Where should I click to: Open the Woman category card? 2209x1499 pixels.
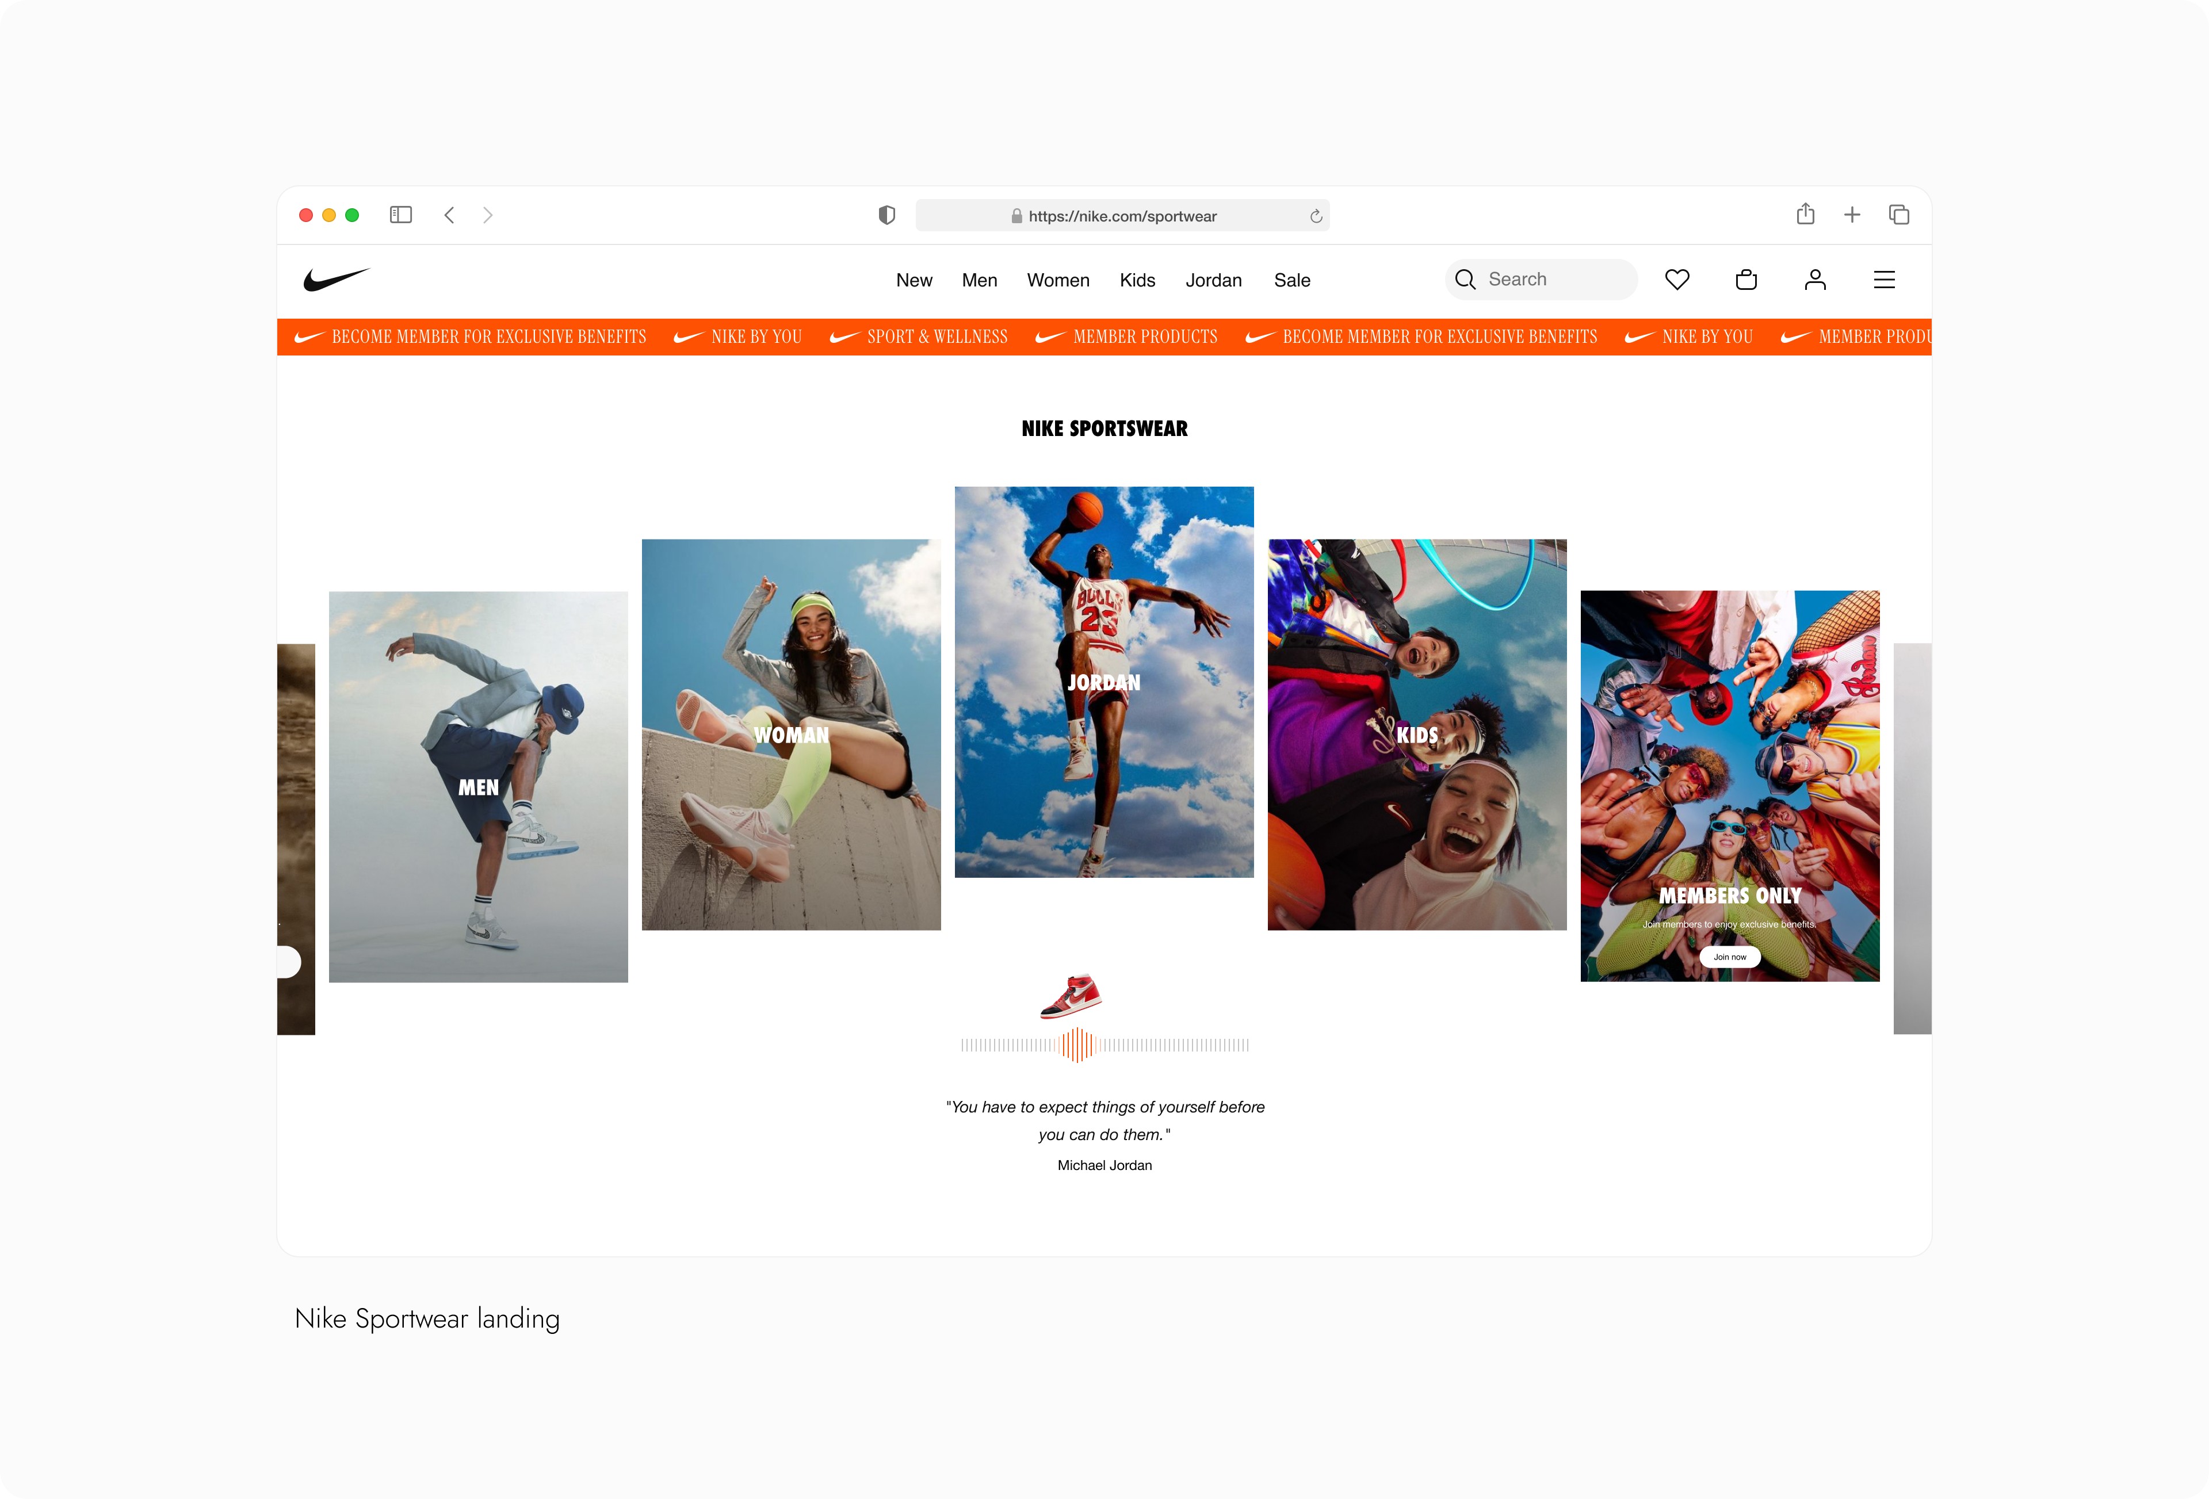pos(791,735)
